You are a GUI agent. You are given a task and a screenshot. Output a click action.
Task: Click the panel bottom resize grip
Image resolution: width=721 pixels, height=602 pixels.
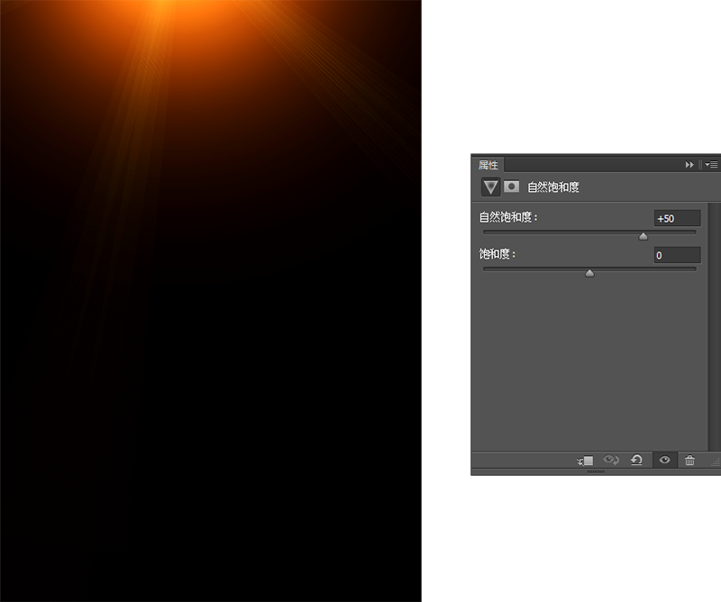(x=596, y=472)
